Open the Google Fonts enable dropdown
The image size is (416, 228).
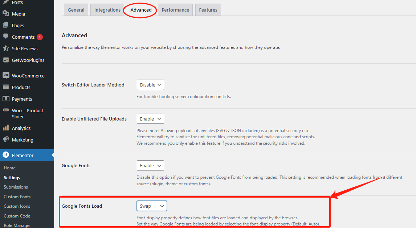[x=150, y=165]
